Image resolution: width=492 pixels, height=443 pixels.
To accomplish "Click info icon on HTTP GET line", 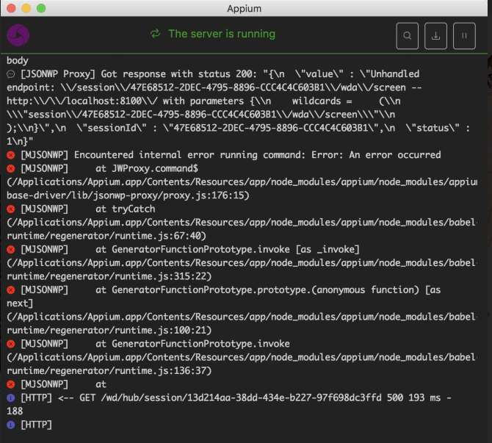I will tap(11, 397).
